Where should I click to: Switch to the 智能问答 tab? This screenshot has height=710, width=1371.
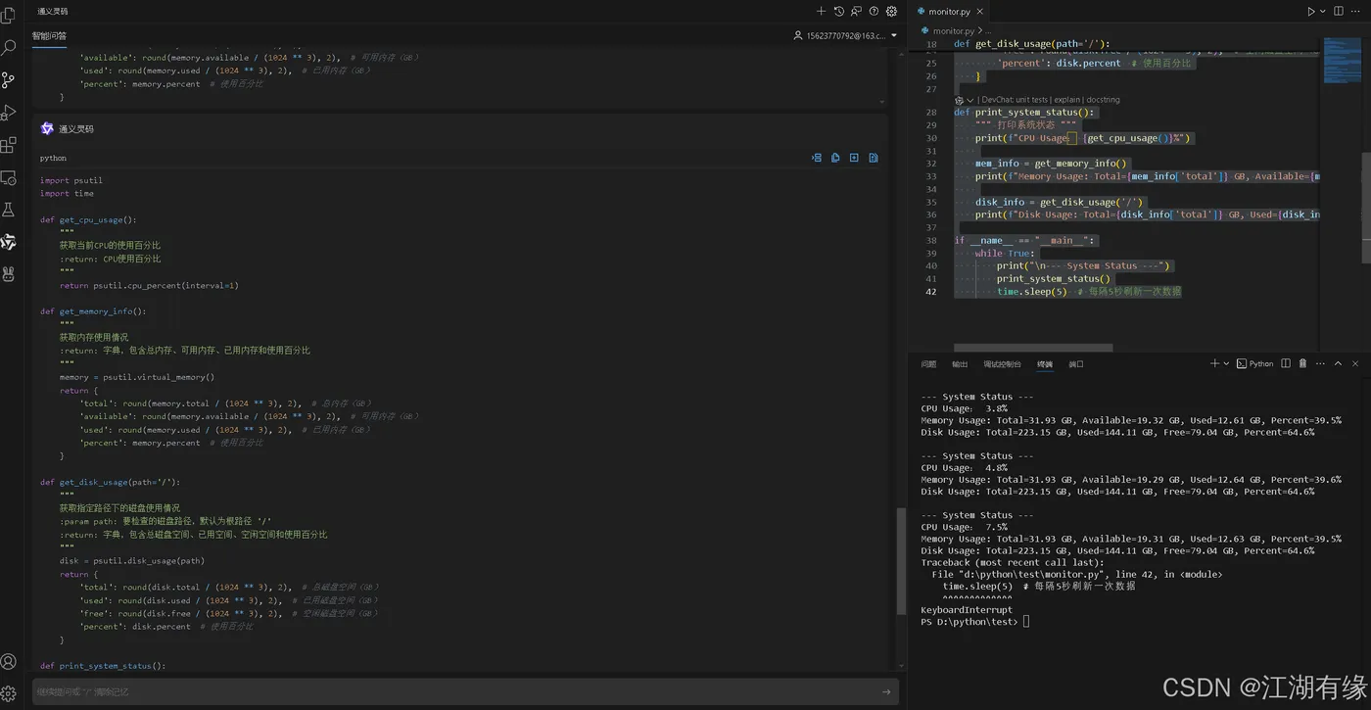click(49, 36)
